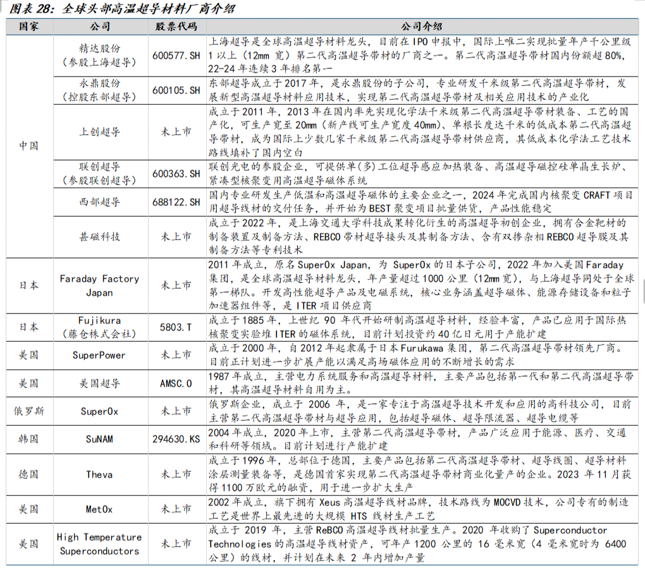
Task: Select stock code 5803.T
Action: click(x=176, y=327)
